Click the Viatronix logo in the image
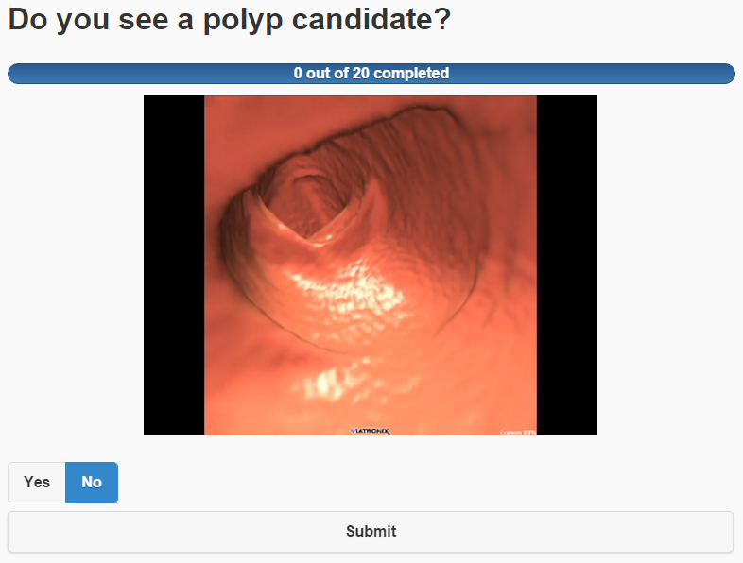This screenshot has height=563, width=743. pos(370,431)
